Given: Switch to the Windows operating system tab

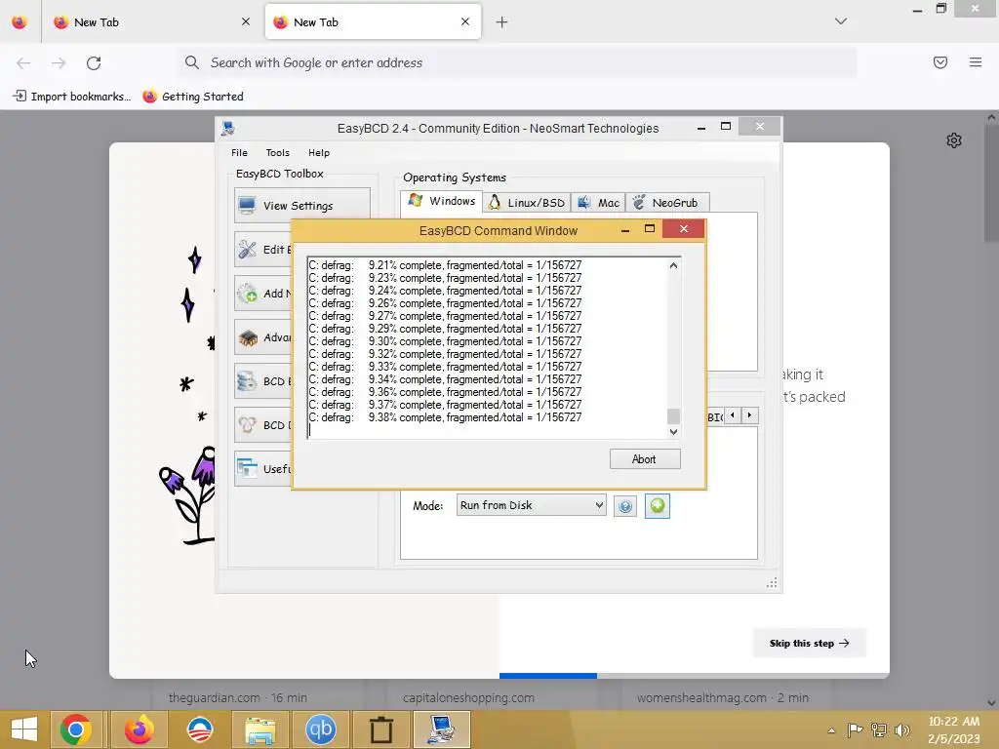Looking at the screenshot, I should (442, 201).
